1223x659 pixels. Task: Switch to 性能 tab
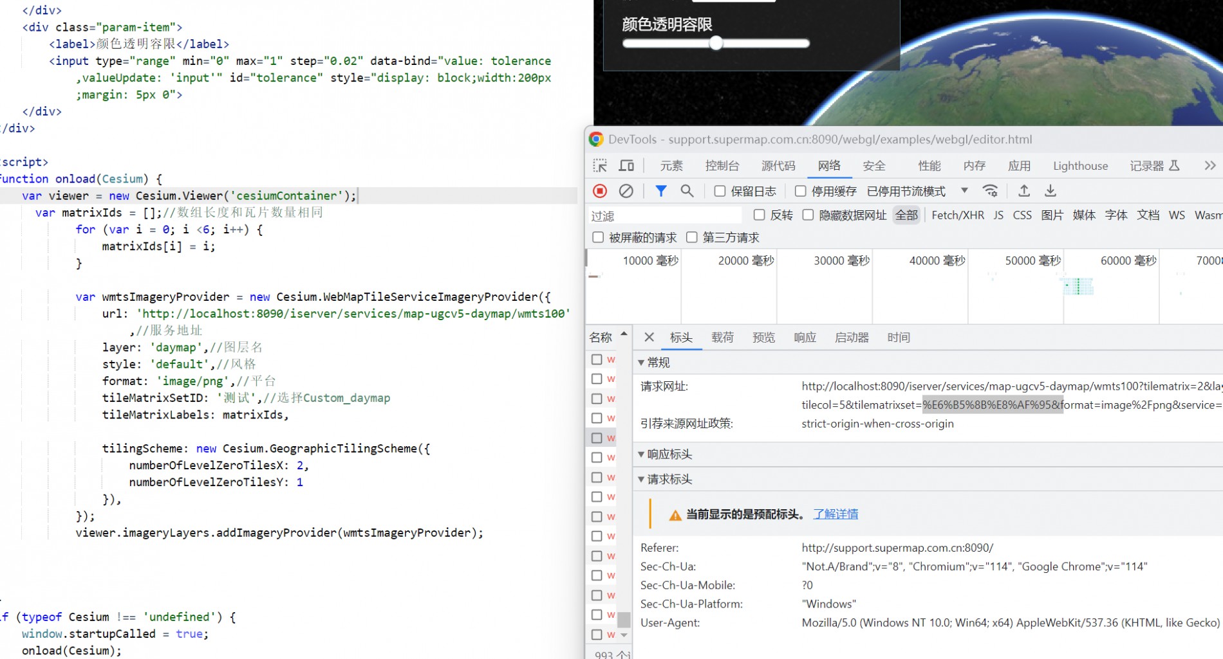tap(929, 166)
